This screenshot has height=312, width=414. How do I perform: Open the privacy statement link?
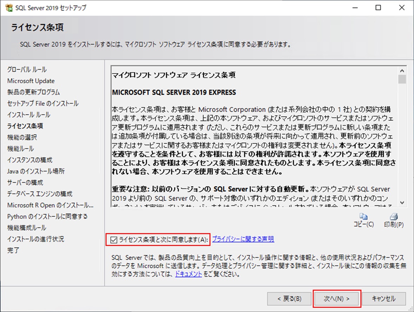click(243, 239)
